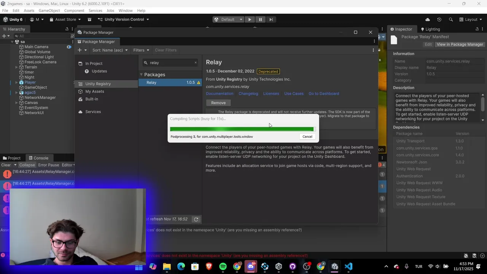Open the Asset Store dropdown
Image resolution: width=487 pixels, height=274 pixels.
pyautogui.click(x=65, y=19)
